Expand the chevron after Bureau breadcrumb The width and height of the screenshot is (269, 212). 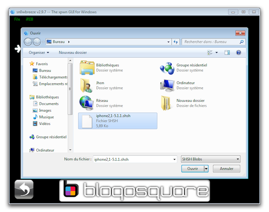pyautogui.click(x=69, y=42)
